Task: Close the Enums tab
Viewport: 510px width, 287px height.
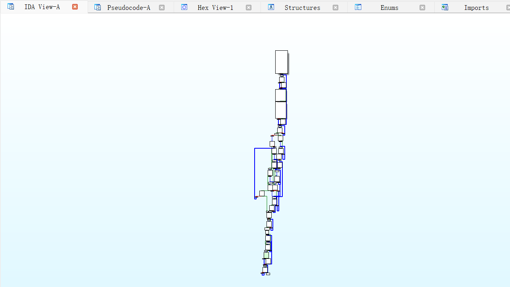Action: coord(422,8)
